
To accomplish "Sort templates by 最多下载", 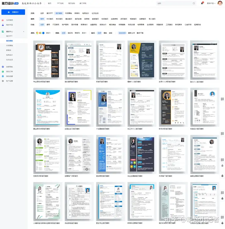I will pos(140,33).
